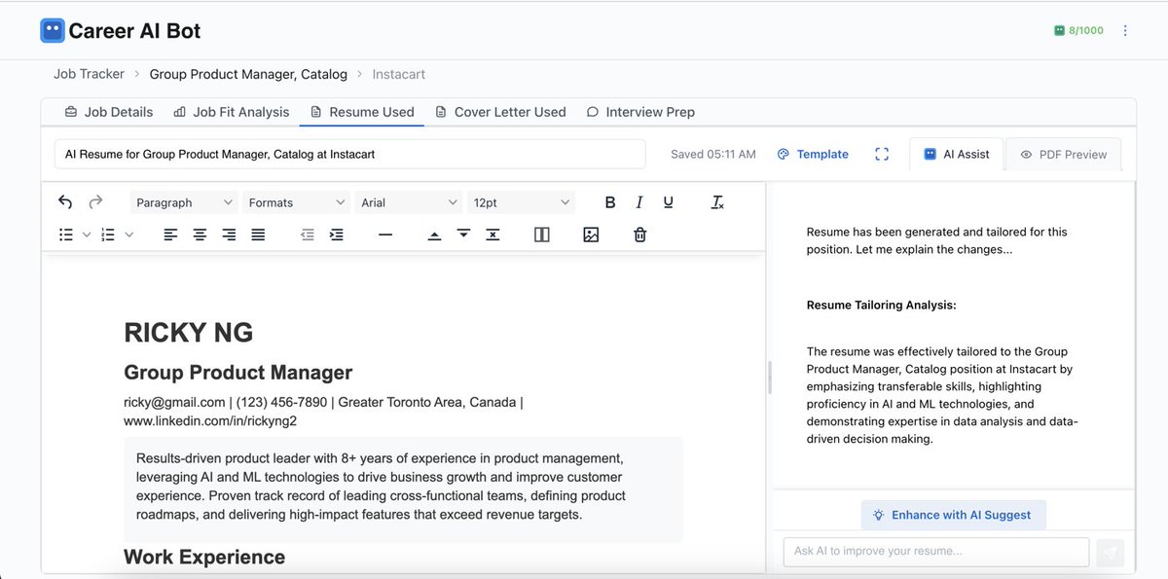Open the Arial font dropdown
Viewport: 1168px width, 579px height.
[x=409, y=202]
